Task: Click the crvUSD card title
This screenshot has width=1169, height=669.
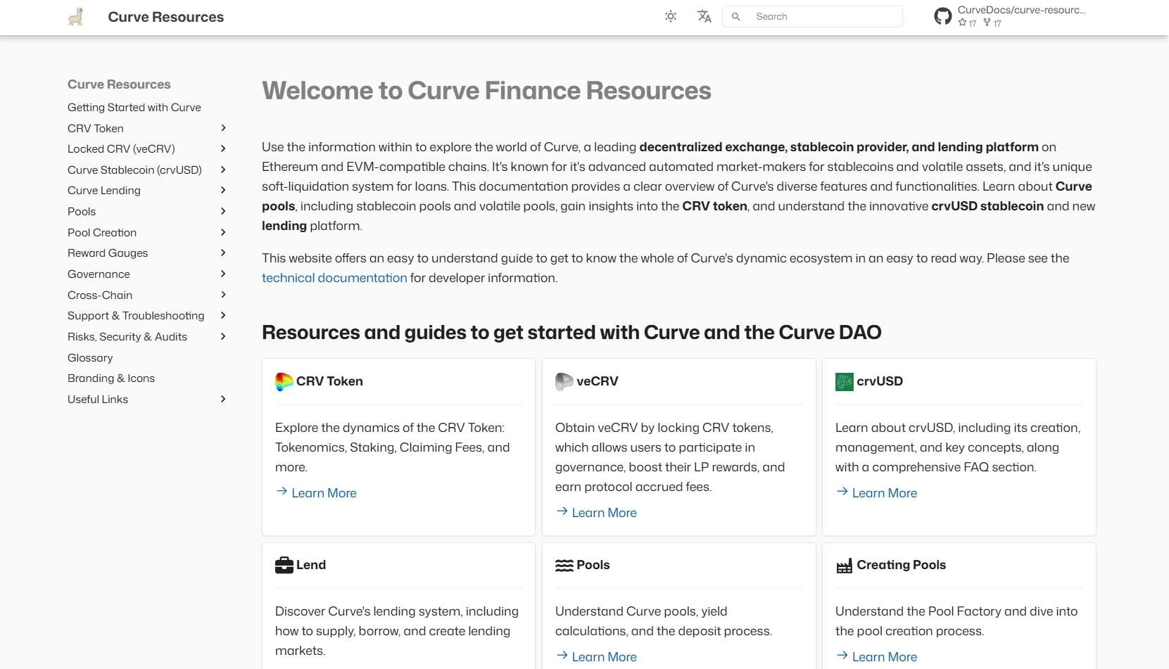Action: pos(880,381)
